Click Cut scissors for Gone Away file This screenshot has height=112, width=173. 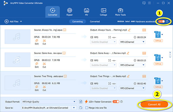tap(44, 65)
